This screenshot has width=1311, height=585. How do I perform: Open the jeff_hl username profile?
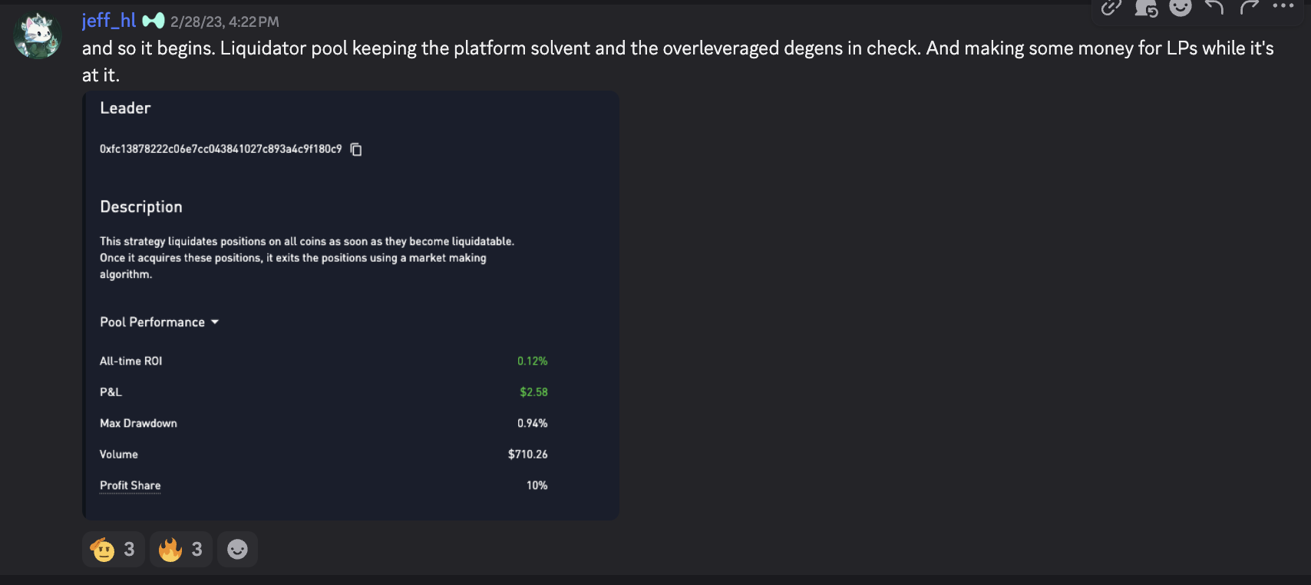tap(109, 21)
